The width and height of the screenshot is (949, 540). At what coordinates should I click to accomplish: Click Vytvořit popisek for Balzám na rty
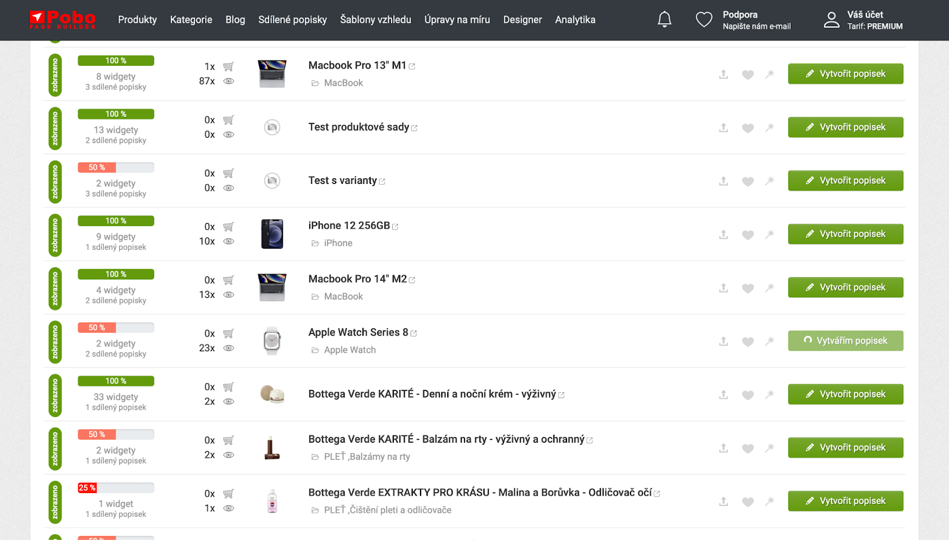pyautogui.click(x=846, y=448)
